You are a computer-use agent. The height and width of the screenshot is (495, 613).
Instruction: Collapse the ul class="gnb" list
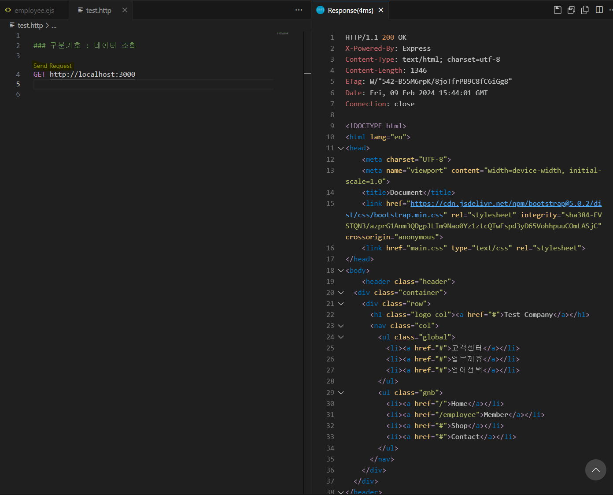coord(341,392)
